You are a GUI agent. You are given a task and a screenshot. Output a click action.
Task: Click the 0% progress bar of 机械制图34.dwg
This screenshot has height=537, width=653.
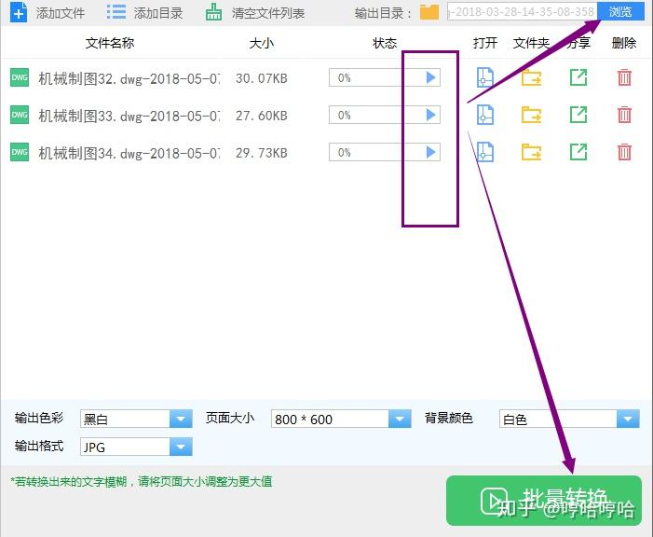click(x=385, y=152)
